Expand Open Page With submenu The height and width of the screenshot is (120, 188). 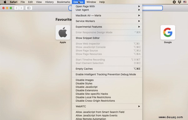(107, 6)
